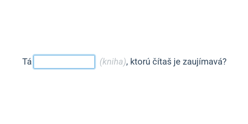The width and height of the screenshot is (248, 124).
Task: Click the "z" starting "zaujímavá"
Action: (x=184, y=63)
